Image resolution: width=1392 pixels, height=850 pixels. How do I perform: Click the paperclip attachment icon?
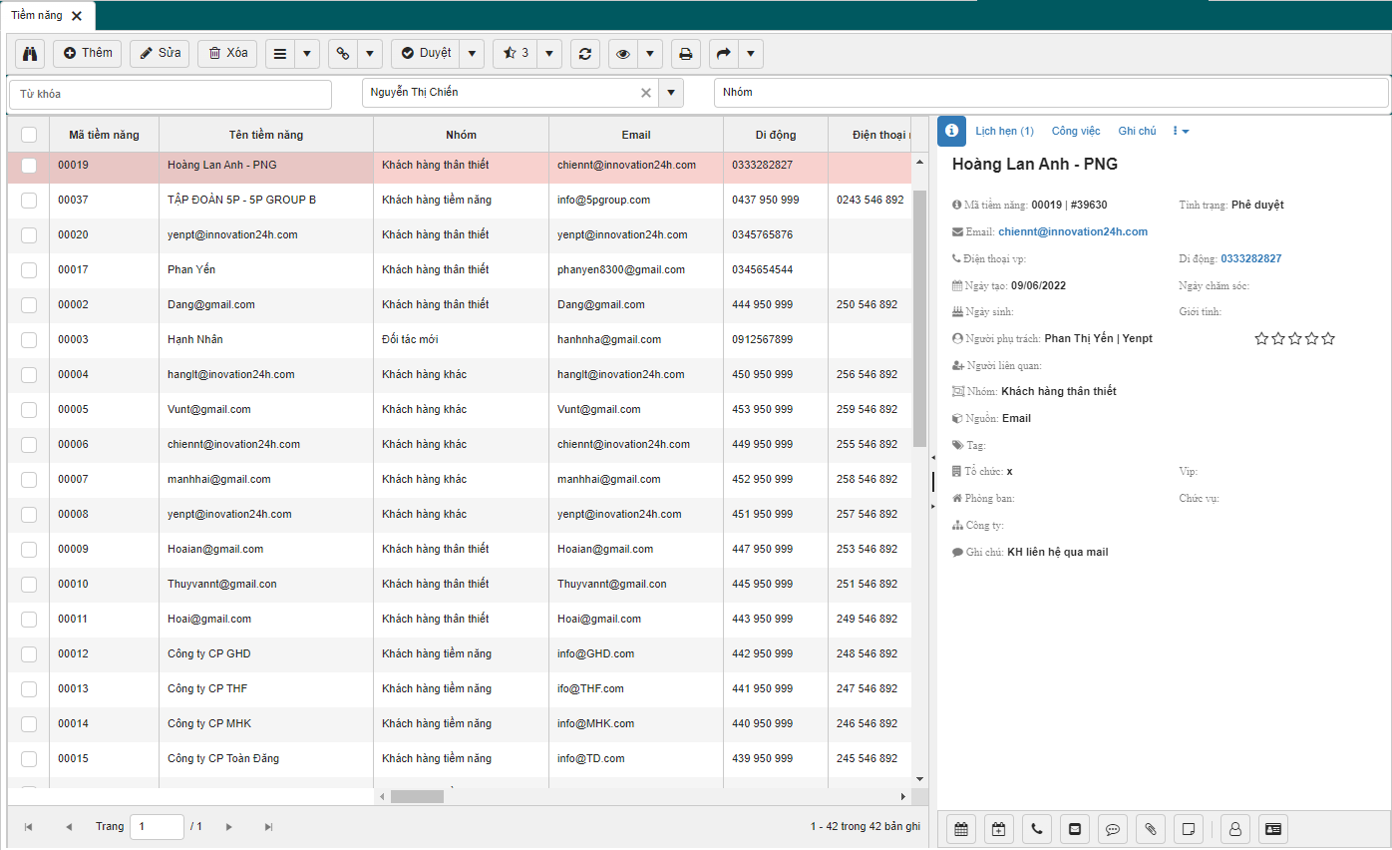[x=1151, y=828]
